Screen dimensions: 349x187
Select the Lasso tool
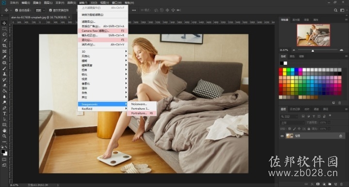(x=4, y=34)
